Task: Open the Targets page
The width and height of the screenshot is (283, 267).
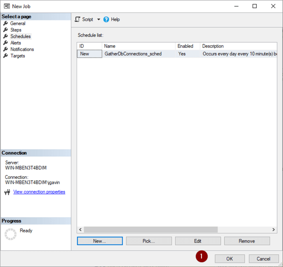Action: [x=18, y=56]
